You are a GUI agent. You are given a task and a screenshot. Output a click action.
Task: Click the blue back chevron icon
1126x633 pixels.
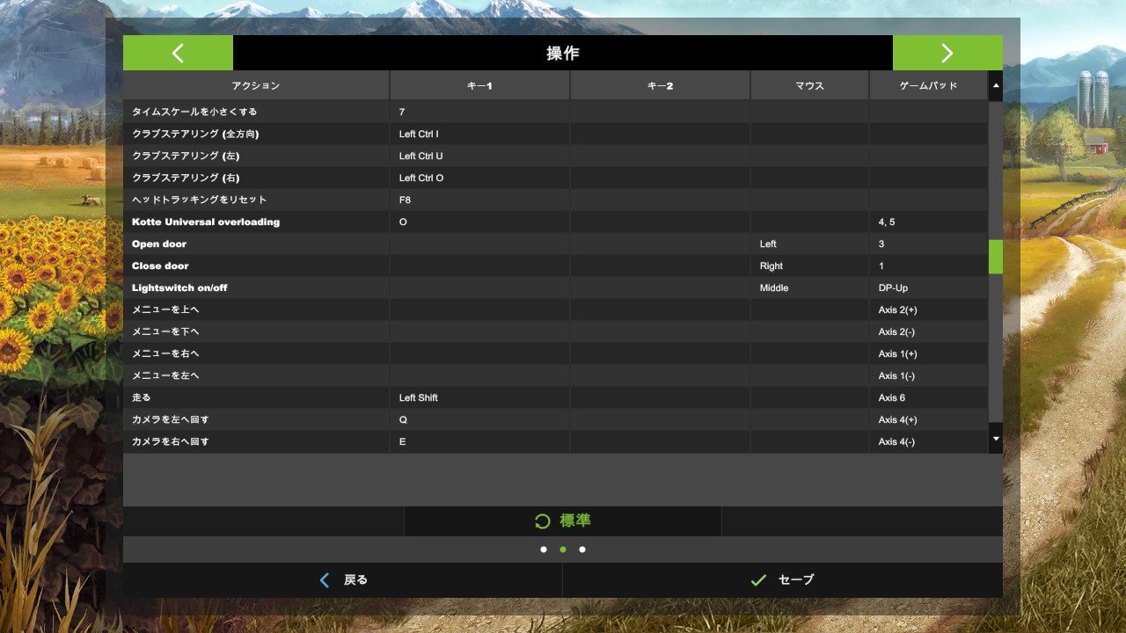pyautogui.click(x=325, y=580)
